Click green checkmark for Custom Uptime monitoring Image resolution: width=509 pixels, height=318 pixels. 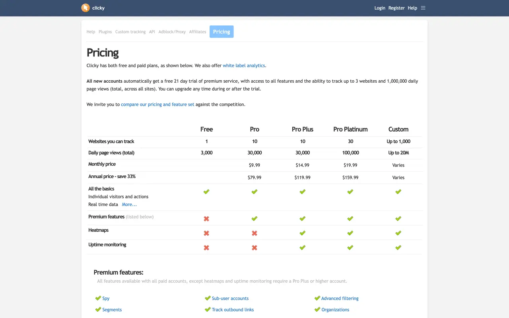pyautogui.click(x=398, y=247)
